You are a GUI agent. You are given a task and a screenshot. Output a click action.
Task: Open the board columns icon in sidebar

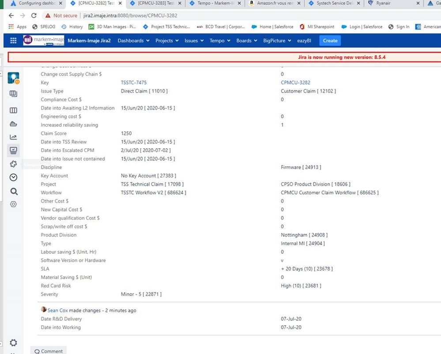(13, 110)
